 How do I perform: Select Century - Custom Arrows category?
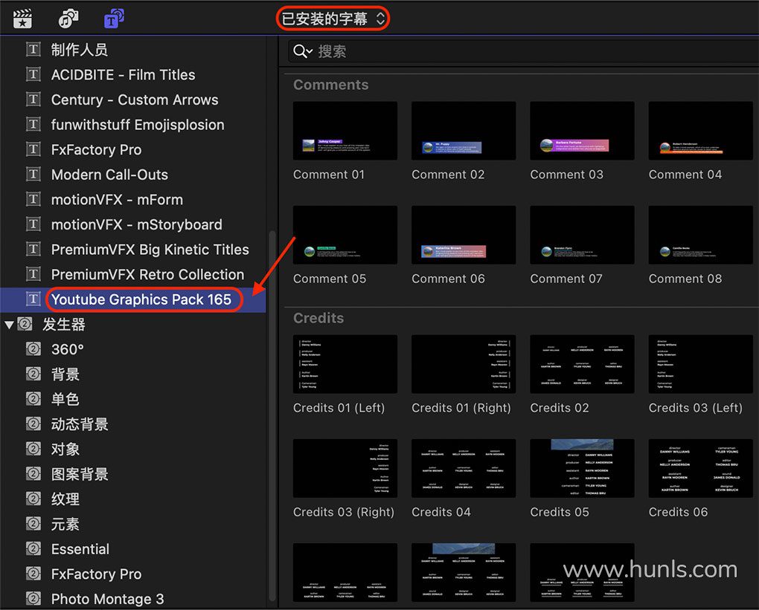coord(135,100)
